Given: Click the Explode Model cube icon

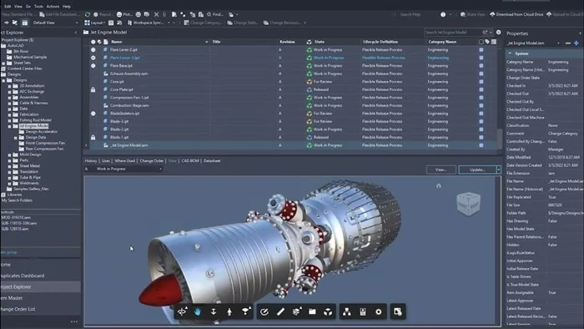Looking at the screenshot, I should (x=328, y=311).
